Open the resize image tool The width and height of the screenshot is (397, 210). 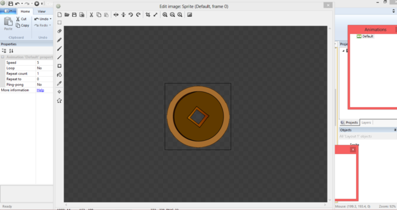(x=155, y=15)
